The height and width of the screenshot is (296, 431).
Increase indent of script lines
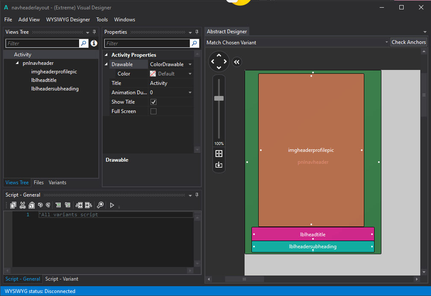tap(89, 205)
